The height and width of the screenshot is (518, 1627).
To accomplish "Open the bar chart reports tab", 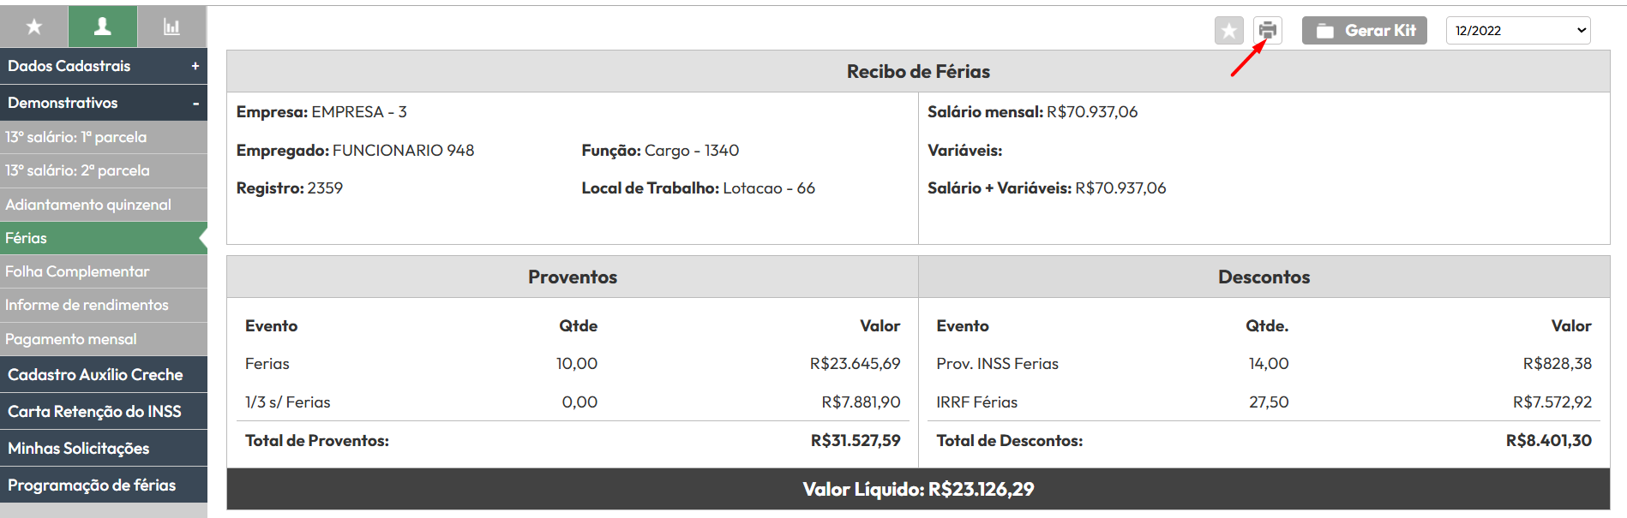I will click(x=171, y=27).
